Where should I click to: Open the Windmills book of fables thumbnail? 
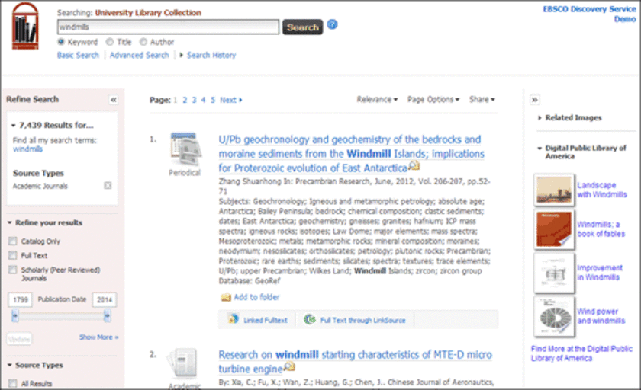(554, 229)
